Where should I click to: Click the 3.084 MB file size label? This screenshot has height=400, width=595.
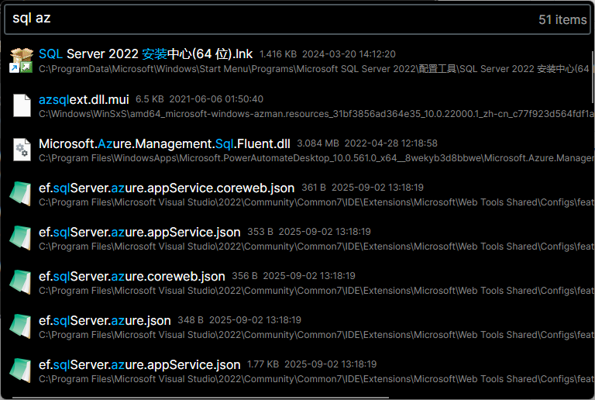click(x=318, y=144)
